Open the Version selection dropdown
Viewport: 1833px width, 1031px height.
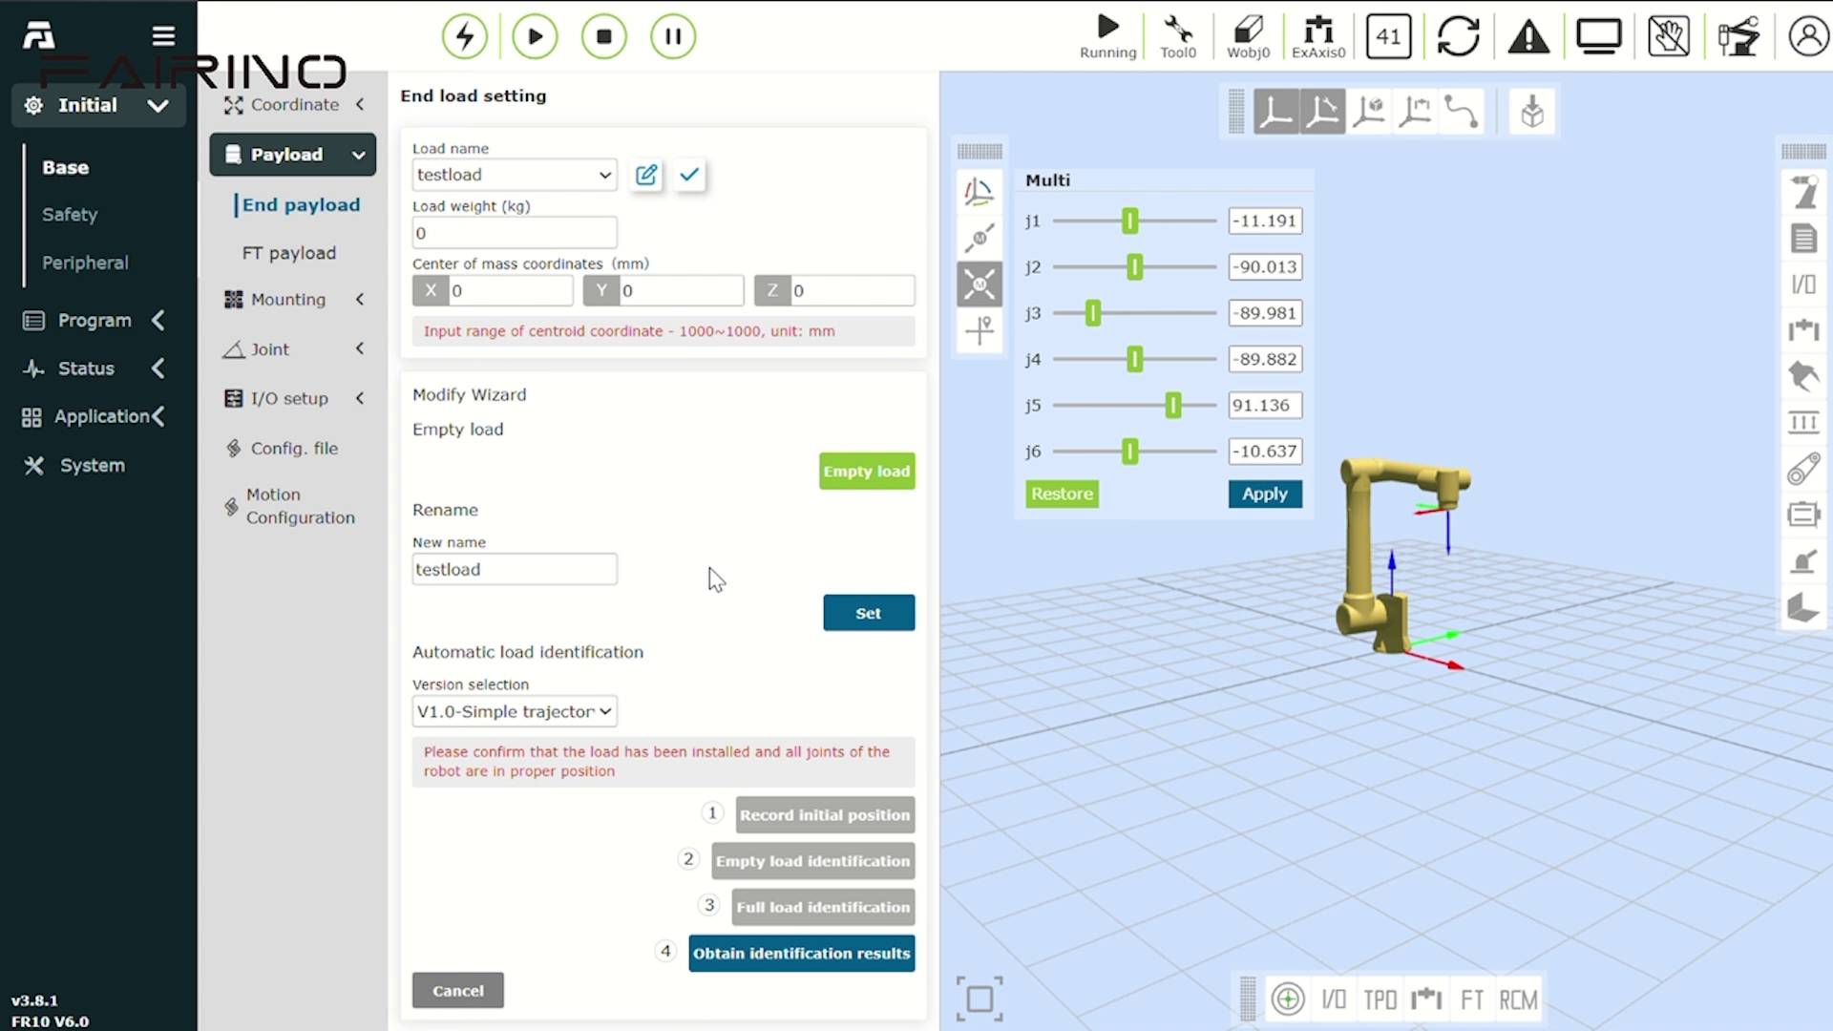[514, 711]
